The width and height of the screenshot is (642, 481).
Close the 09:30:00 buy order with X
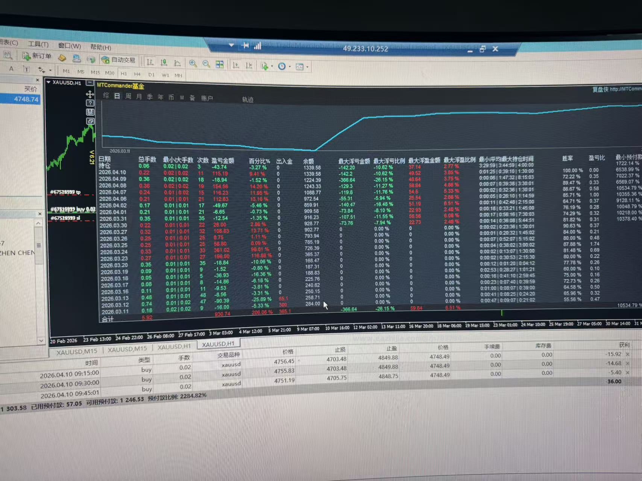click(627, 363)
